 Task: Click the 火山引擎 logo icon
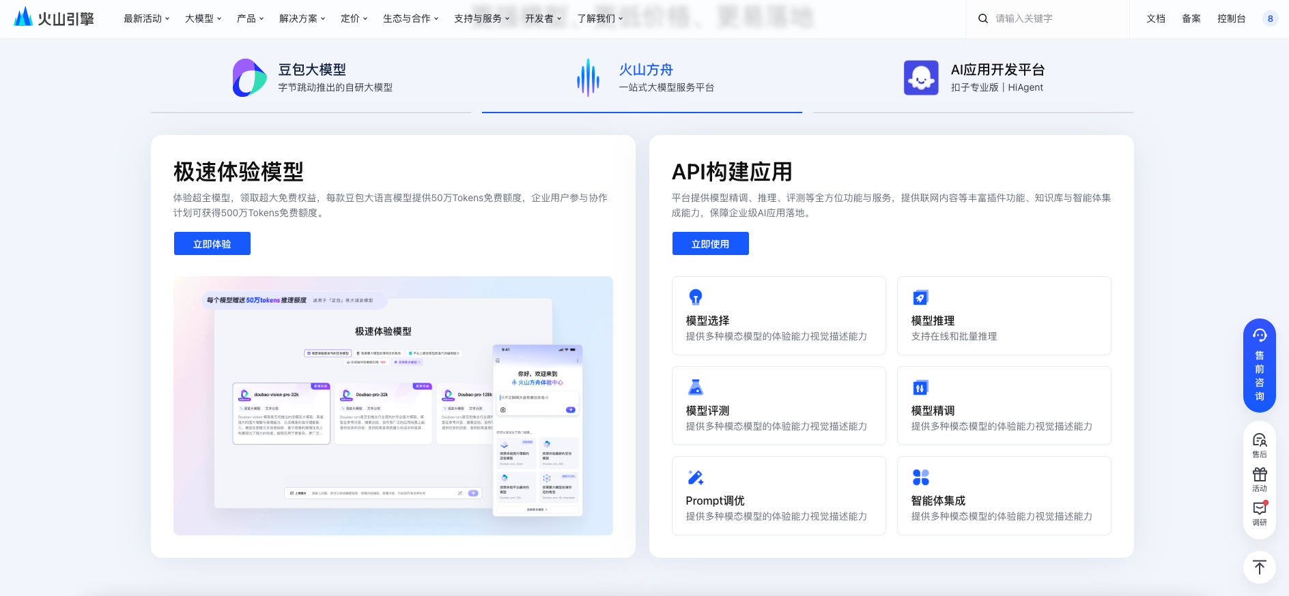[24, 17]
